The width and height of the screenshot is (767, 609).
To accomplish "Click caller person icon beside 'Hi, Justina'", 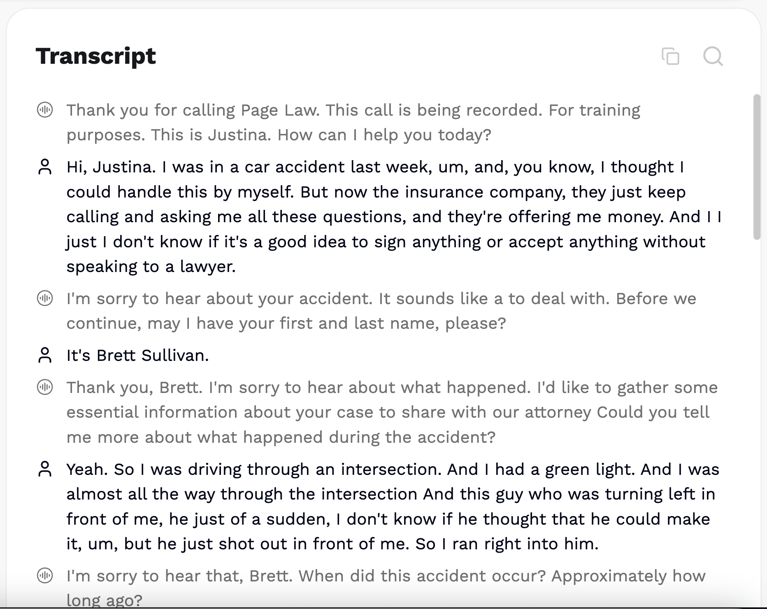I will point(45,167).
